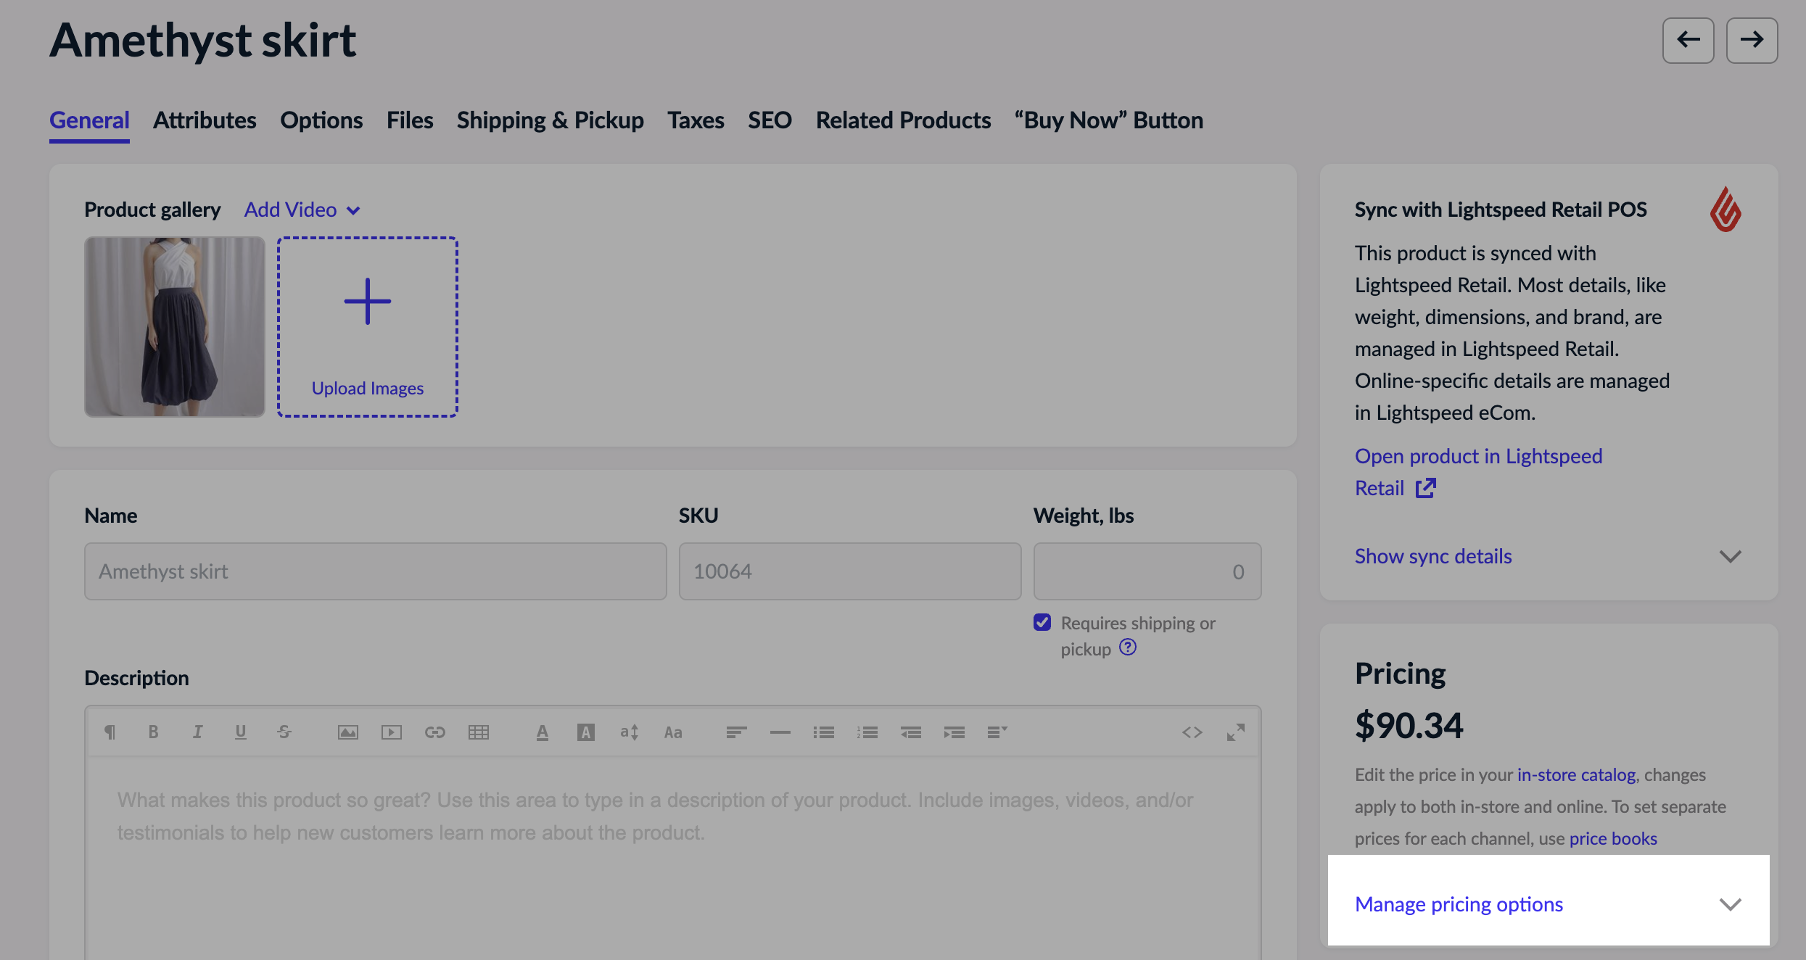Increase indent in description editor
The image size is (1806, 960).
point(954,732)
